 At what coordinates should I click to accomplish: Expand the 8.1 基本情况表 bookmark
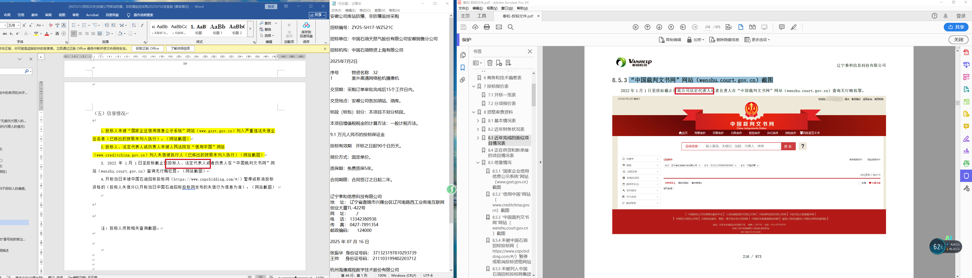(478, 120)
